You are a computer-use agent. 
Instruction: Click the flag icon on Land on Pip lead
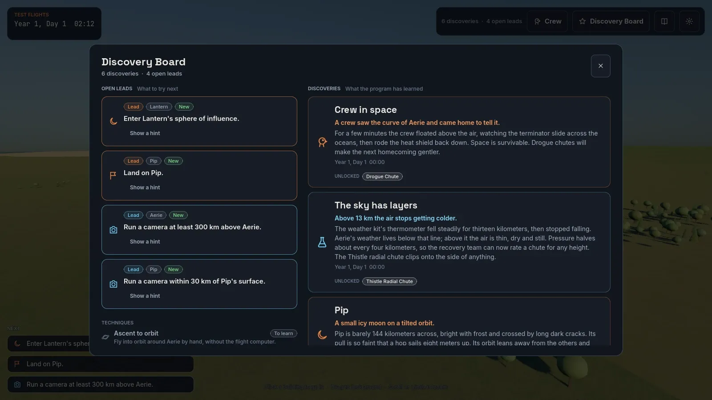(x=113, y=175)
